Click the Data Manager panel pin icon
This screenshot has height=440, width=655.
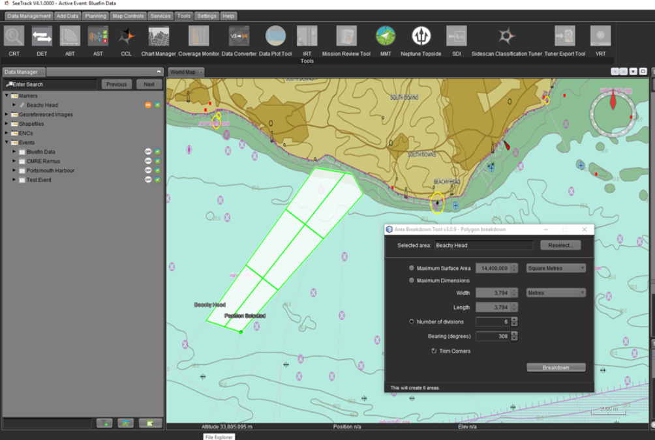(x=159, y=72)
